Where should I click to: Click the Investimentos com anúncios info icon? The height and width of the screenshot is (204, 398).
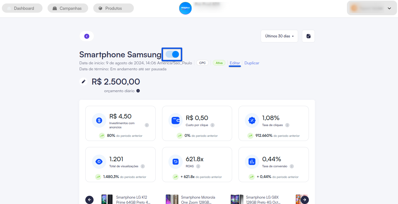click(x=147, y=125)
